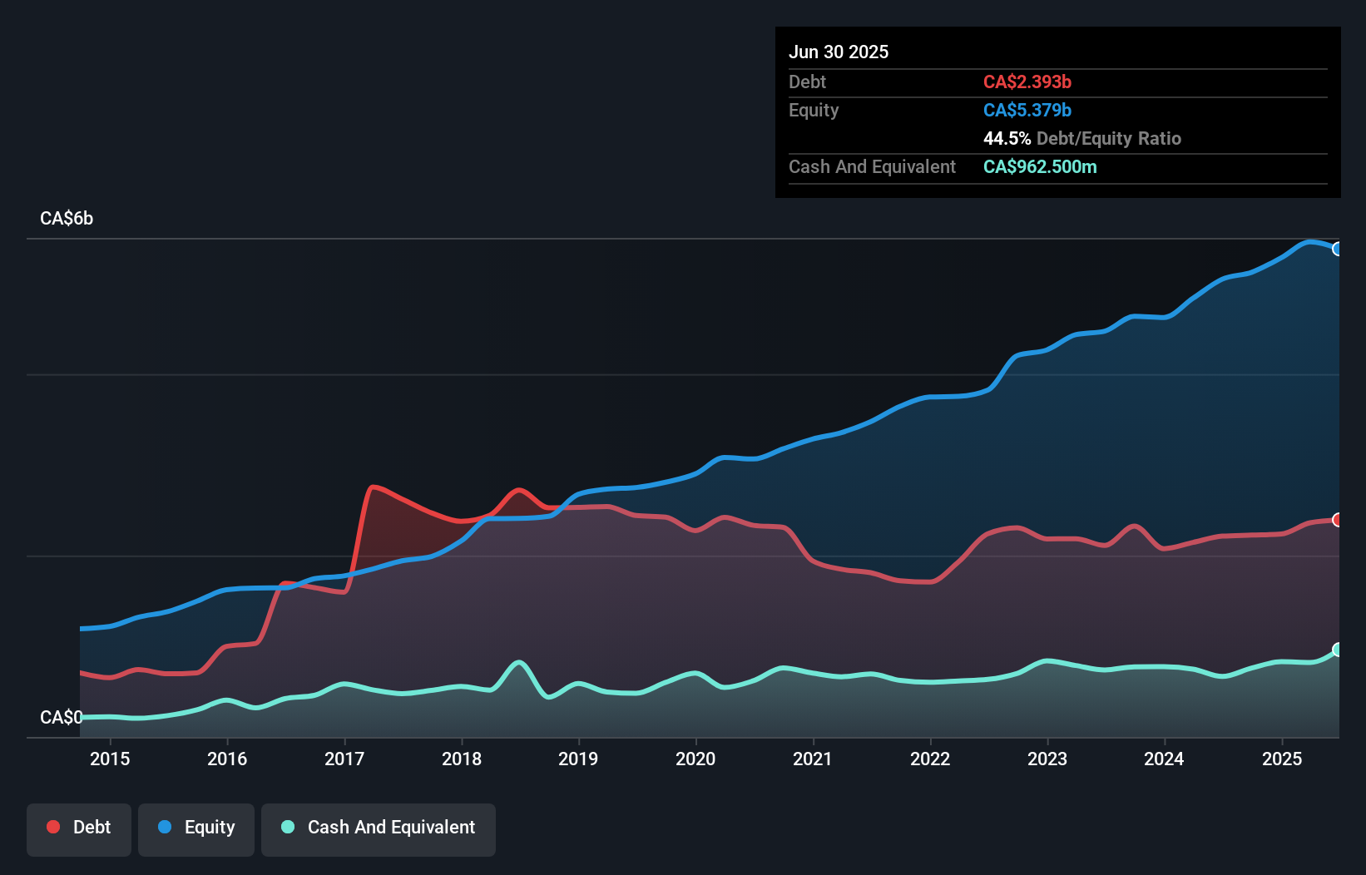Viewport: 1366px width, 875px height.
Task: Select the 2023 label on the x-axis
Action: (x=1047, y=759)
